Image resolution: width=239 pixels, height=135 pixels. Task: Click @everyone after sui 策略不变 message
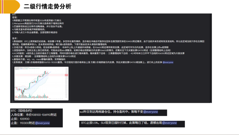tap(150, 112)
